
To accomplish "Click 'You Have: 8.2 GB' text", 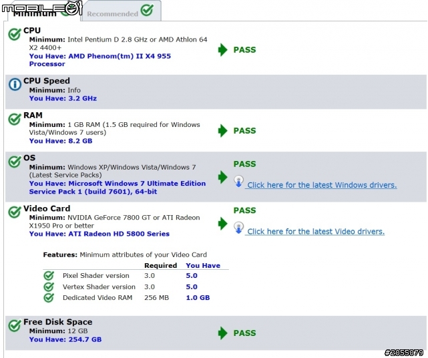I will tap(61, 141).
